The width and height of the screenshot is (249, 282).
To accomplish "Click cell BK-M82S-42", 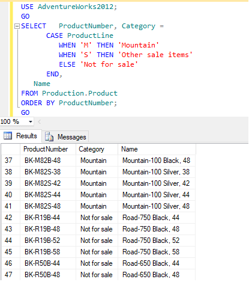I will [x=48, y=183].
